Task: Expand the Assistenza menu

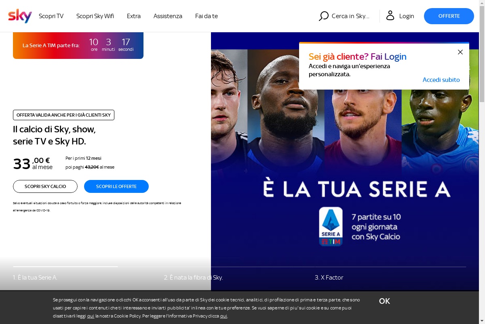Action: pos(168,16)
